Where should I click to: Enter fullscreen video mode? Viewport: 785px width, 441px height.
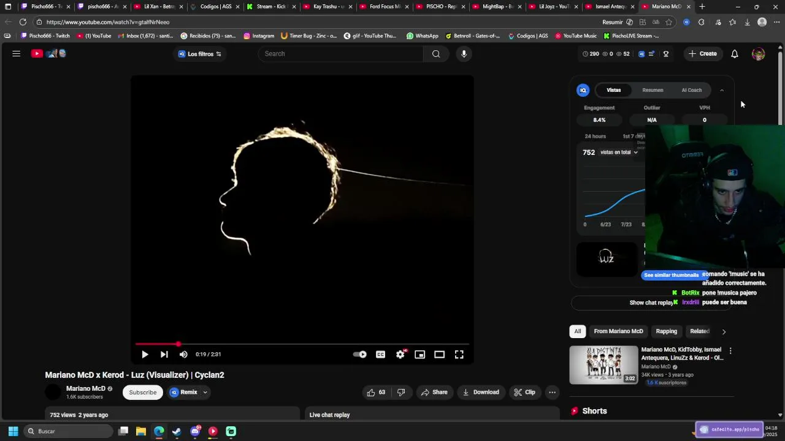pos(459,354)
